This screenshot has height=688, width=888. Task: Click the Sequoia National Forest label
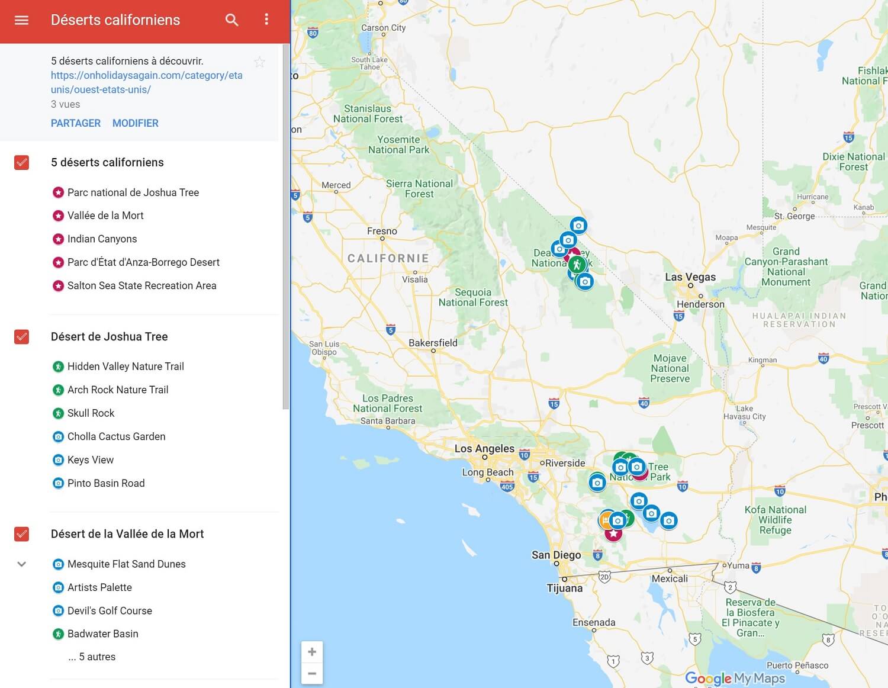coord(473,297)
